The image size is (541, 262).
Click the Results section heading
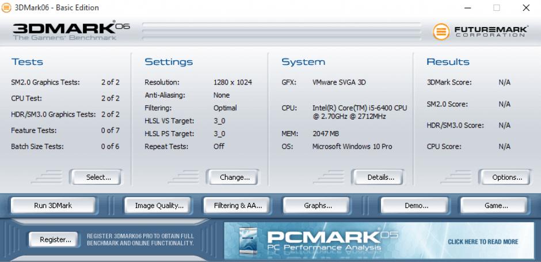click(448, 62)
